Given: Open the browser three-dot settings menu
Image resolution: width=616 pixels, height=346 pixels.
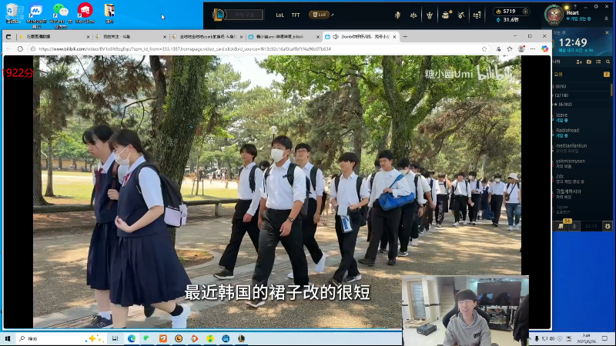Looking at the screenshot, I should [533, 48].
